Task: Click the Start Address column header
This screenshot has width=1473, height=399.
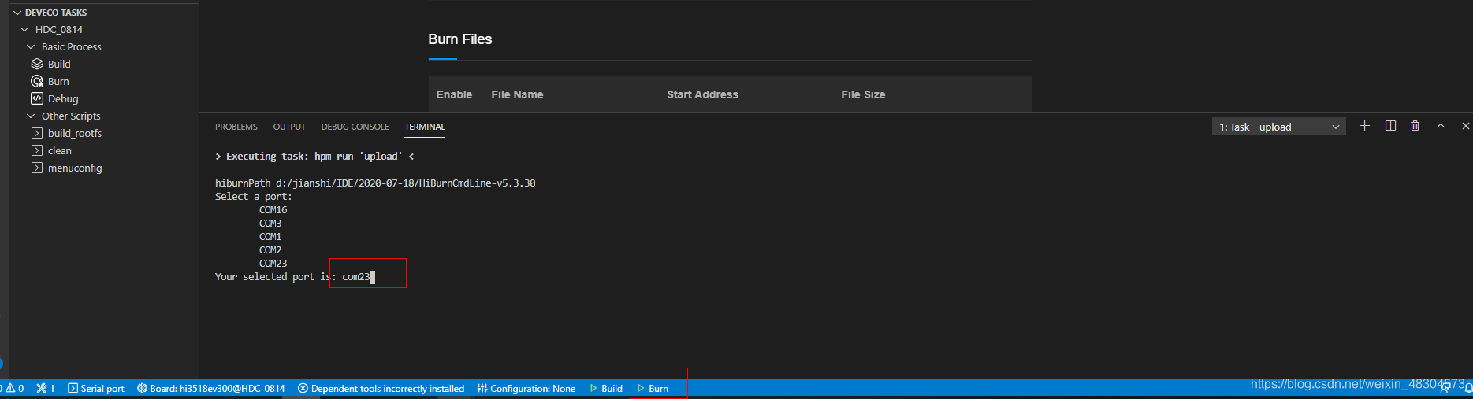Action: pos(702,94)
